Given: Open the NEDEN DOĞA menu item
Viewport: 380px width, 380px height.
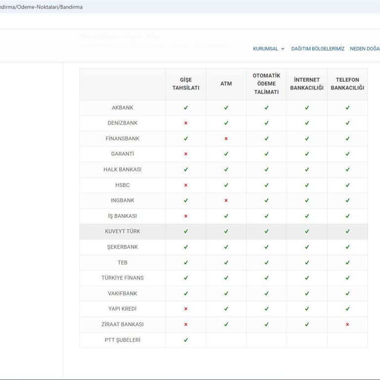Looking at the screenshot, I should pos(364,49).
